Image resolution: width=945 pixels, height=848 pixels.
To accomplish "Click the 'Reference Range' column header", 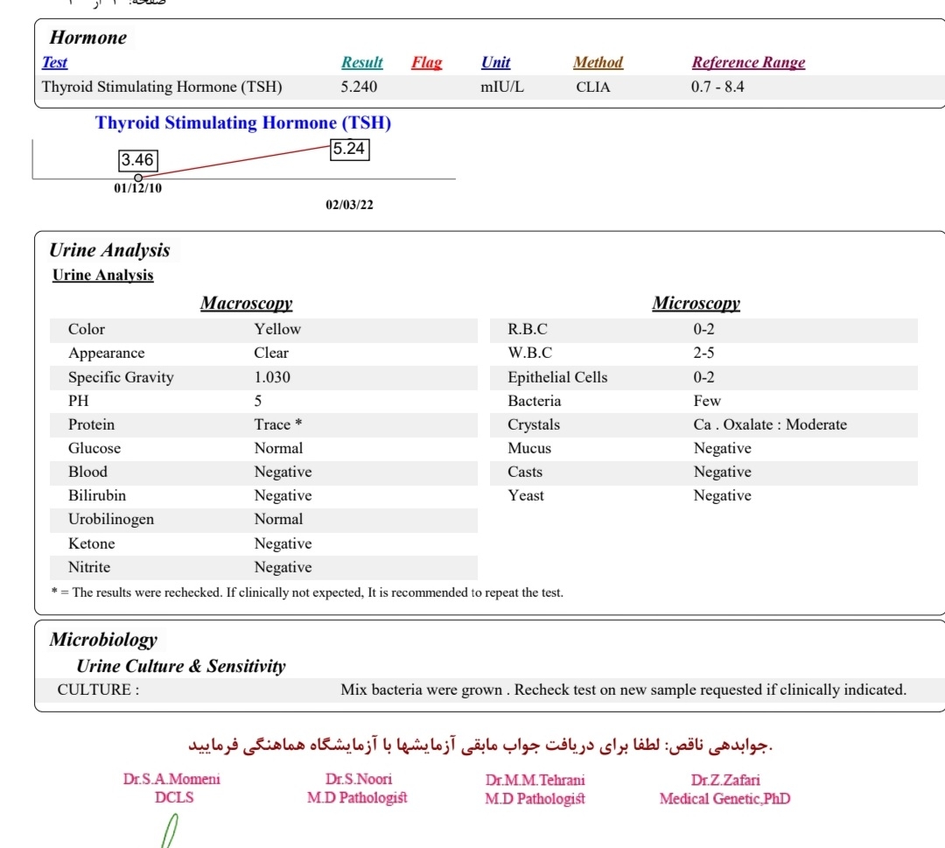I will (x=748, y=63).
